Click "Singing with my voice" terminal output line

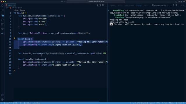(x=122, y=22)
